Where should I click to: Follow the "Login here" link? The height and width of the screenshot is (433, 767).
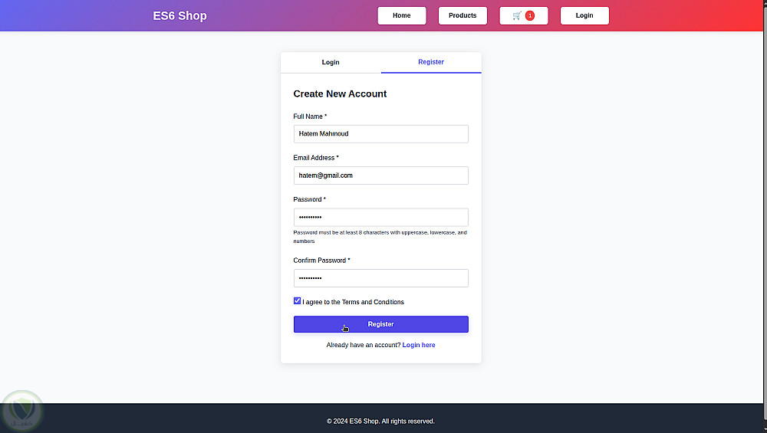(419, 346)
